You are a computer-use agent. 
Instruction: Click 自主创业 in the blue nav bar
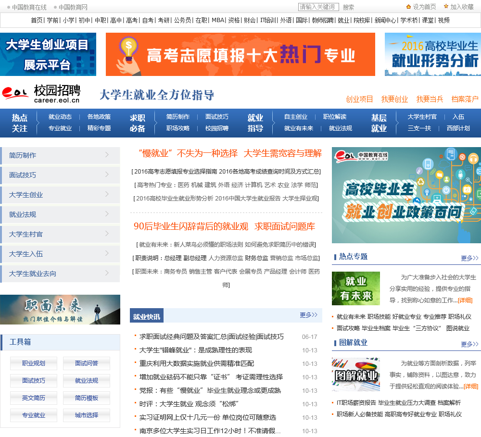[x=296, y=117]
